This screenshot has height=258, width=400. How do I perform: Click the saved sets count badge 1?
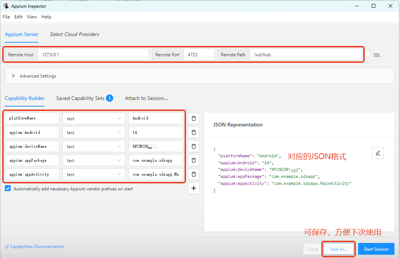110,98
